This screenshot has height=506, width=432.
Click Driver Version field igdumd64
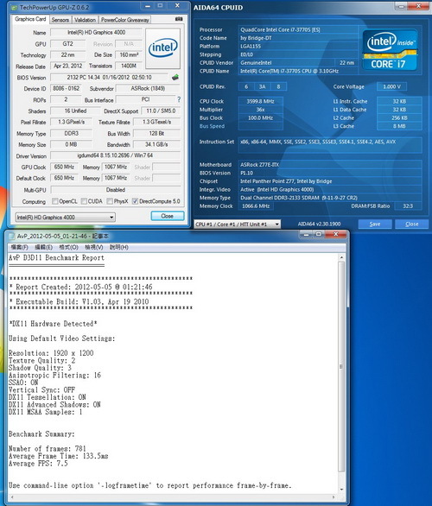(115, 155)
